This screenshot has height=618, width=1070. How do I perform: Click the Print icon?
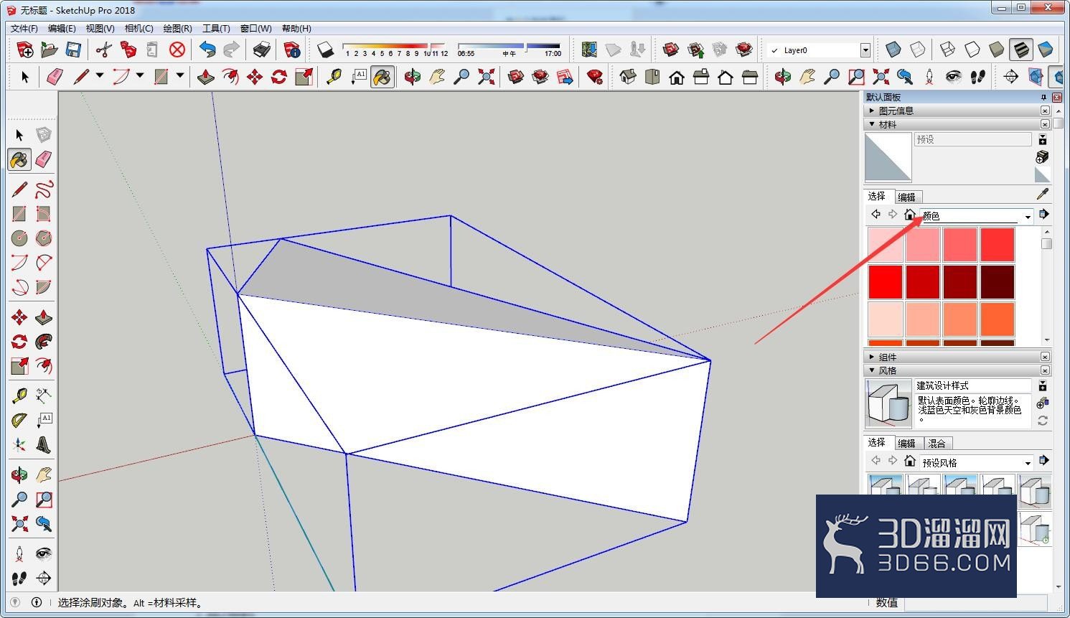262,50
